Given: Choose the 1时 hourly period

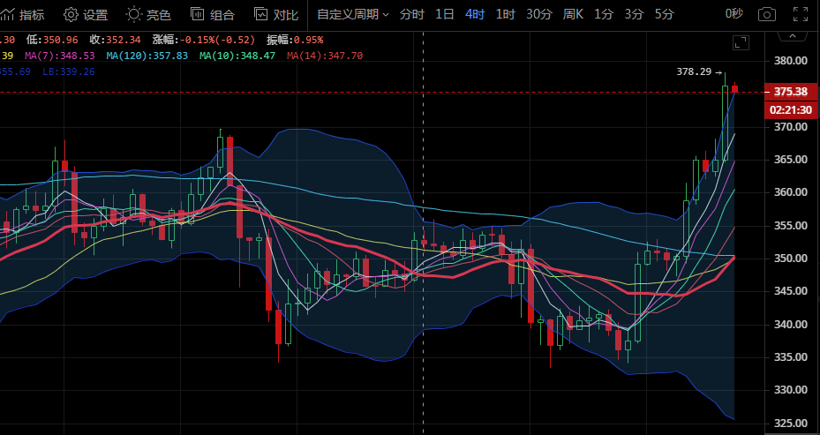Looking at the screenshot, I should [x=505, y=14].
